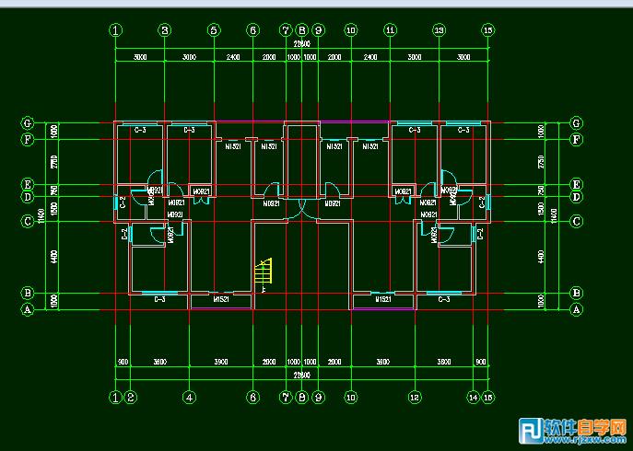633x451 pixels.
Task: Pick the 3800 dimension between axes 2 and 4
Action: click(x=160, y=362)
